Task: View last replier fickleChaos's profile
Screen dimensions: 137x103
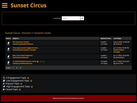Action: [x=120, y=57]
